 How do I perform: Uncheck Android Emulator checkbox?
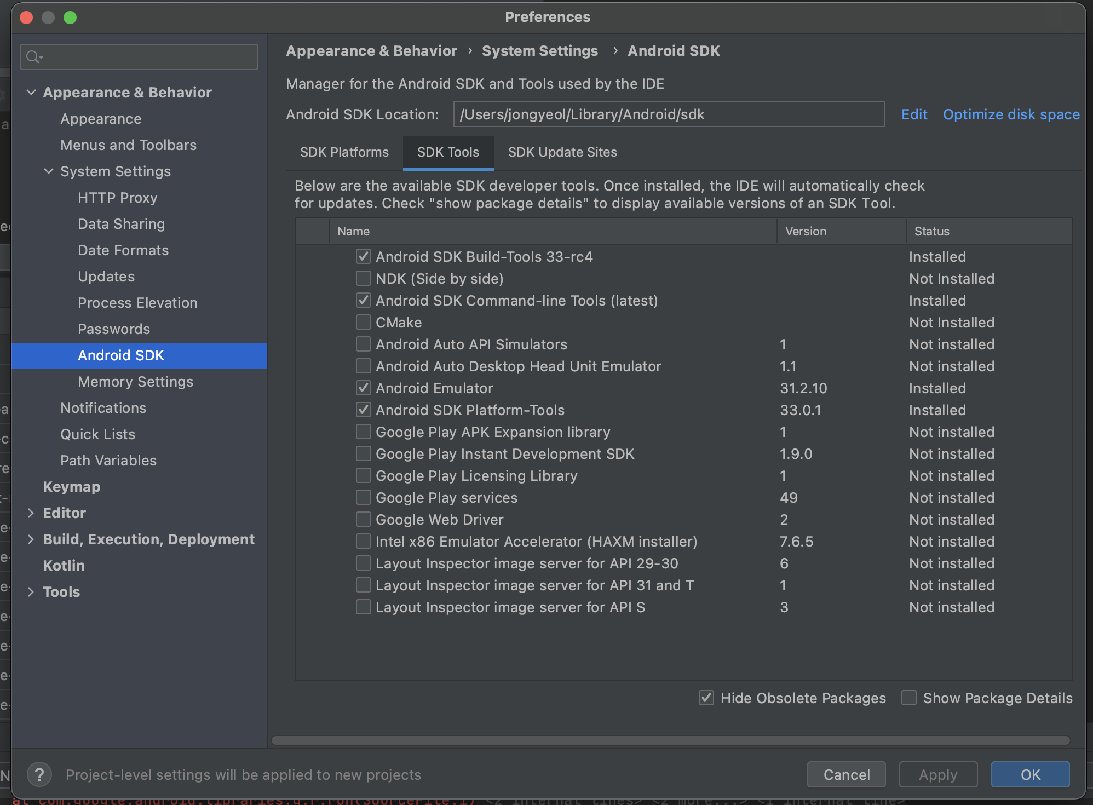(x=363, y=388)
